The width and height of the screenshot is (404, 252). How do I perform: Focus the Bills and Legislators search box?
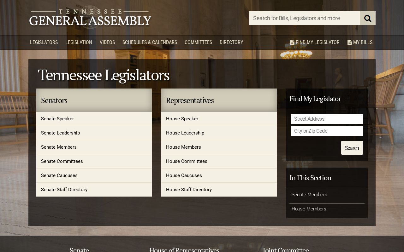click(x=305, y=18)
